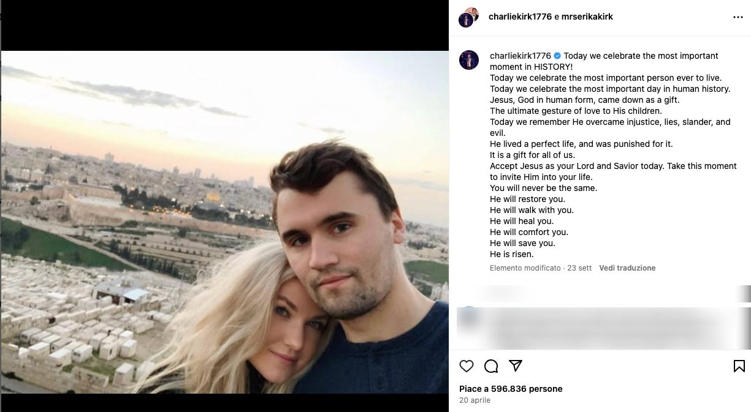Image resolution: width=751 pixels, height=412 pixels.
Task: View the 'Piace a 596.836 persone' likes list
Action: [x=511, y=389]
